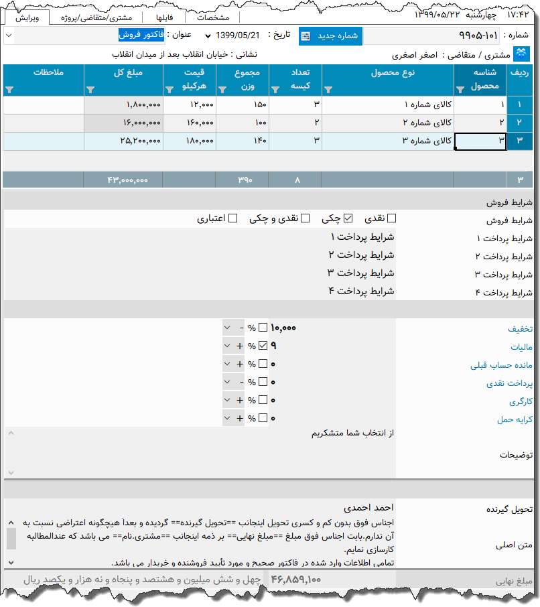Open the dropdown at left of the شماره row
The image size is (540, 607).
[9, 36]
